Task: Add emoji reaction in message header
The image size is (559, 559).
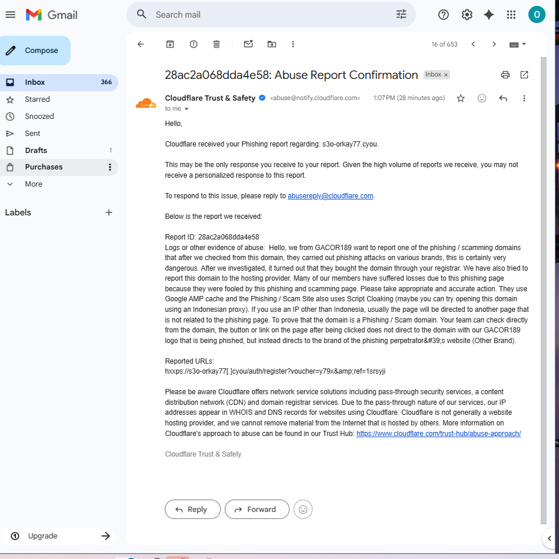Action: tap(482, 98)
